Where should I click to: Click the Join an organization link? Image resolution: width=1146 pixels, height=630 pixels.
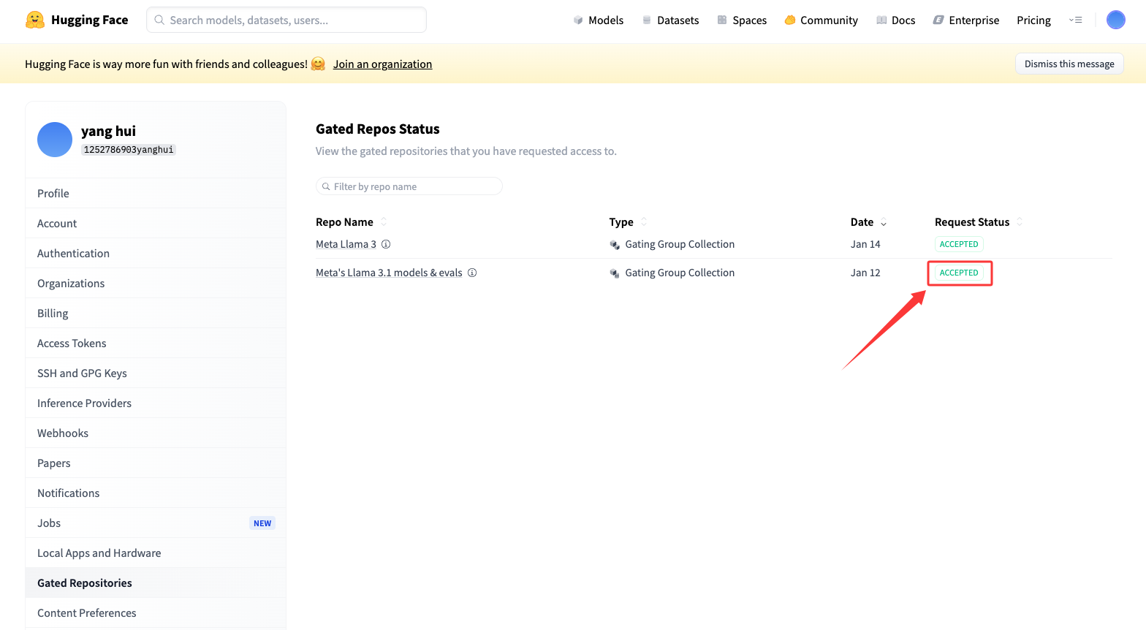coord(382,64)
